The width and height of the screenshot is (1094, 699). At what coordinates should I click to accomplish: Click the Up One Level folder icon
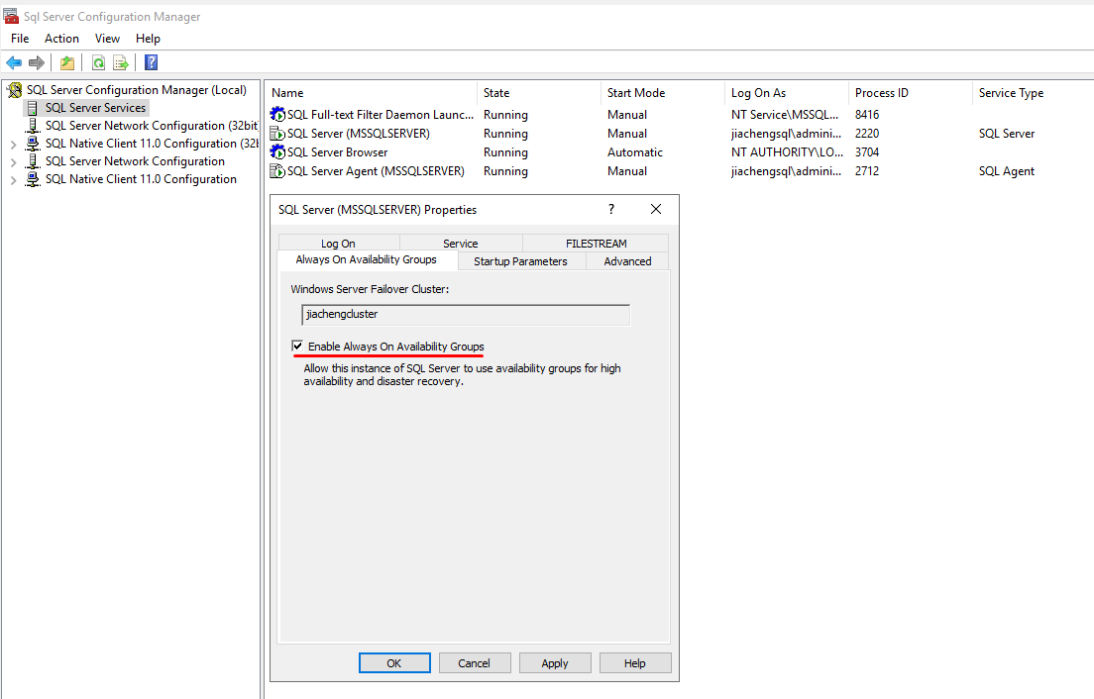[67, 63]
